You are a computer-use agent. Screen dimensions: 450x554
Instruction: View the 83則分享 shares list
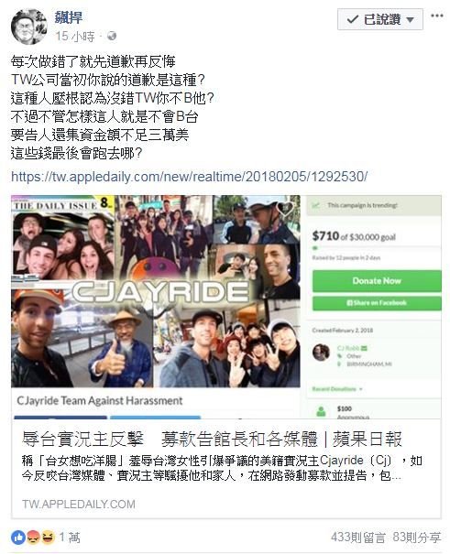(417, 538)
